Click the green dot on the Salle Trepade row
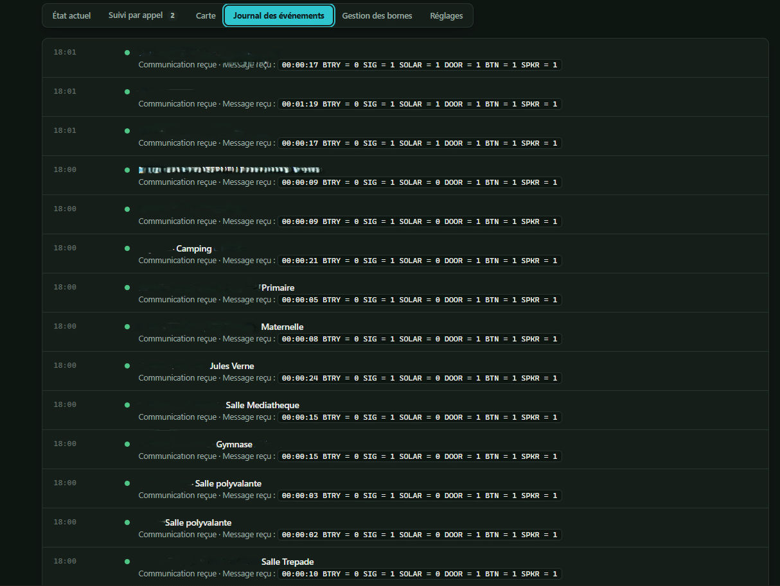The width and height of the screenshot is (780, 586). tap(127, 562)
